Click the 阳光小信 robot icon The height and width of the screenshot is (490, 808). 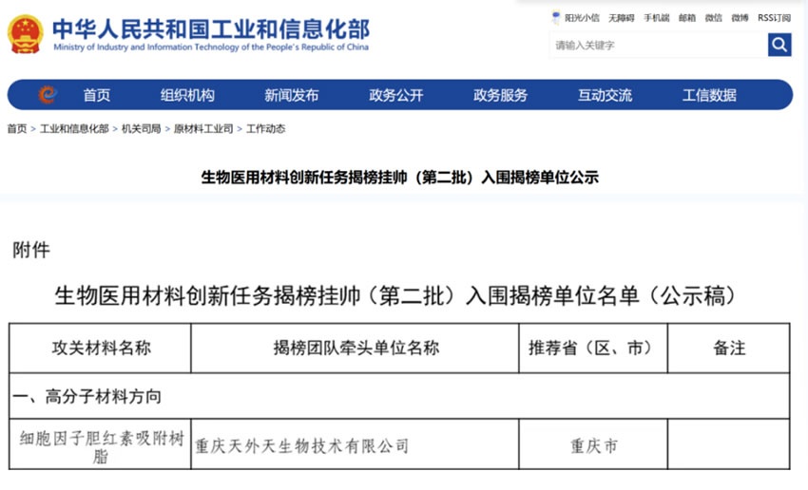click(556, 17)
